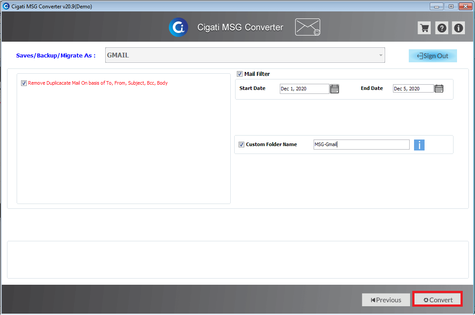The width and height of the screenshot is (475, 315).
Task: Minimize the Cigati MSG Converter window
Action: point(436,6)
